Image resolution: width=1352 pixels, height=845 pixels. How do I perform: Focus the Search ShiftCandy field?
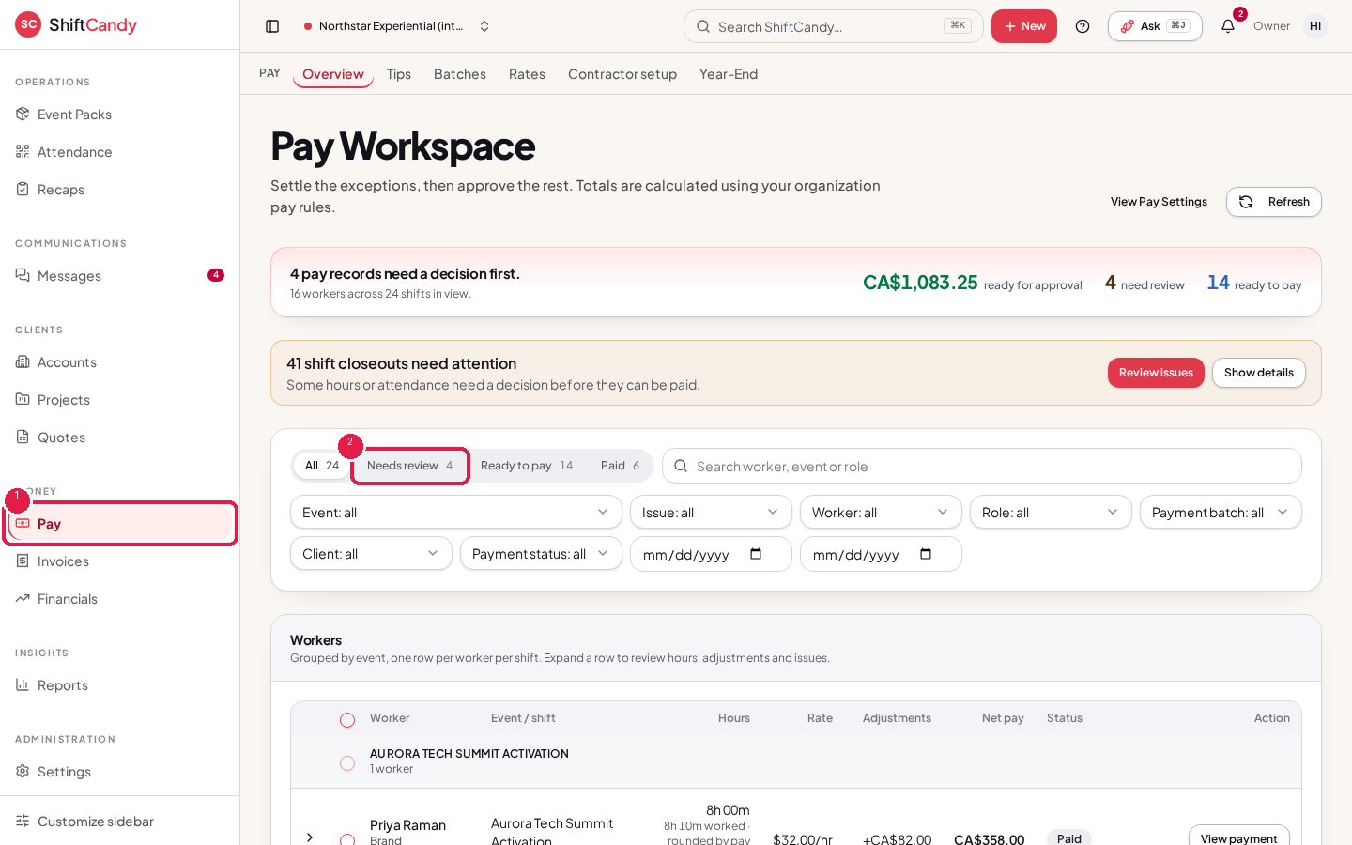click(834, 26)
